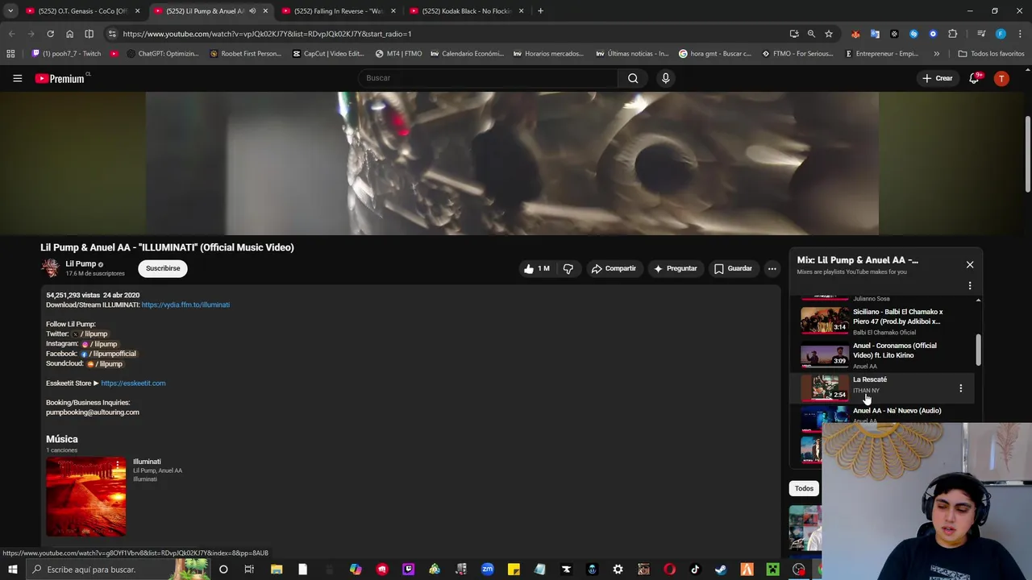Open more actions menu beside Guardar
Screen dimensions: 1032x580
(772, 268)
